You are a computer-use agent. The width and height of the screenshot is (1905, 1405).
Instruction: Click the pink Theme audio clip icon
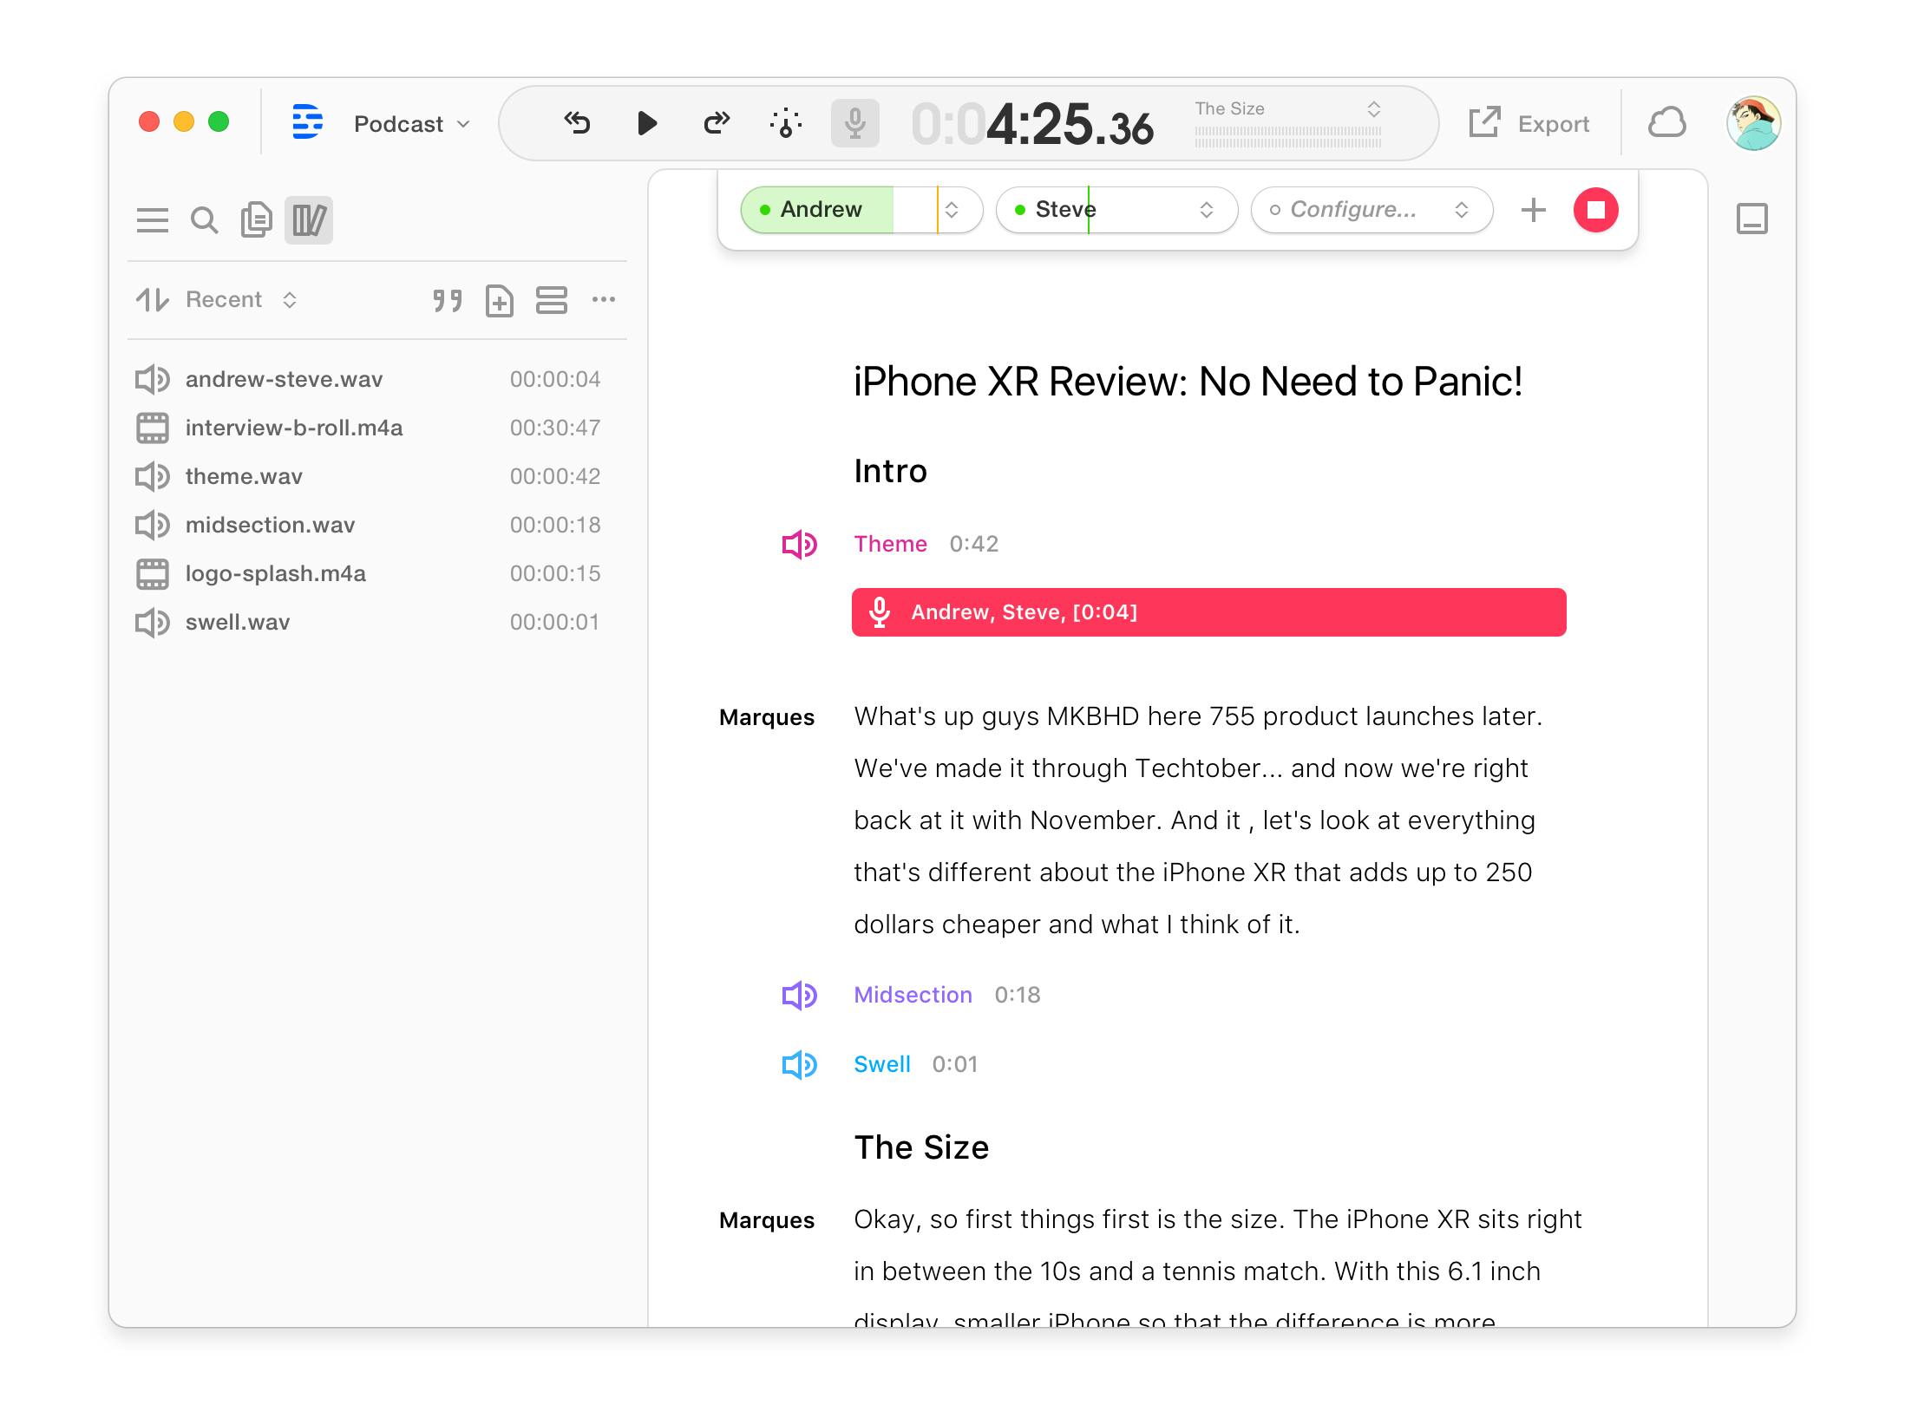(799, 545)
